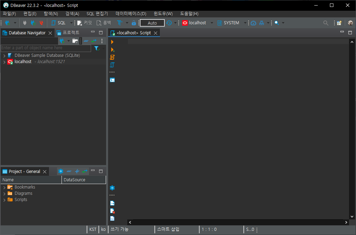Close the Database Navigator tab
The height and width of the screenshot is (235, 356).
pos(50,33)
